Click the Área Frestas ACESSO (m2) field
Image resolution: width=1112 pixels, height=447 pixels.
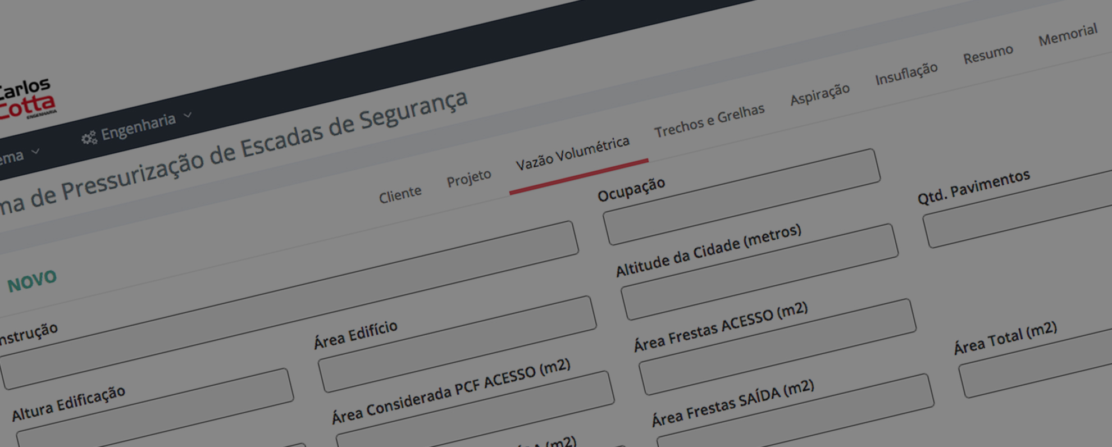(777, 346)
